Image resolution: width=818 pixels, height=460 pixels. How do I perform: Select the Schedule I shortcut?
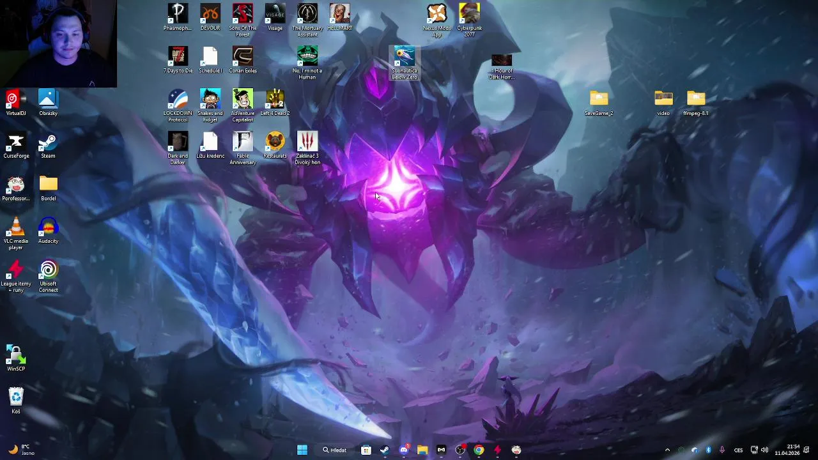point(210,60)
